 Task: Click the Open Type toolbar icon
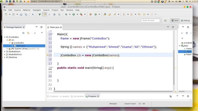click(x=105, y=14)
